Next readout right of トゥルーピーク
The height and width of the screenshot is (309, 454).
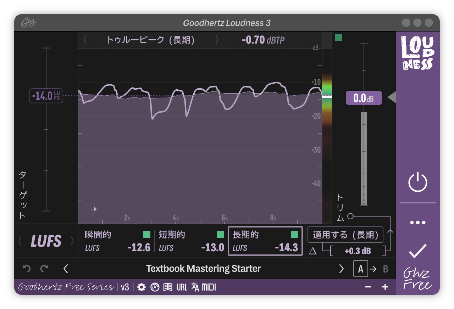click(217, 40)
